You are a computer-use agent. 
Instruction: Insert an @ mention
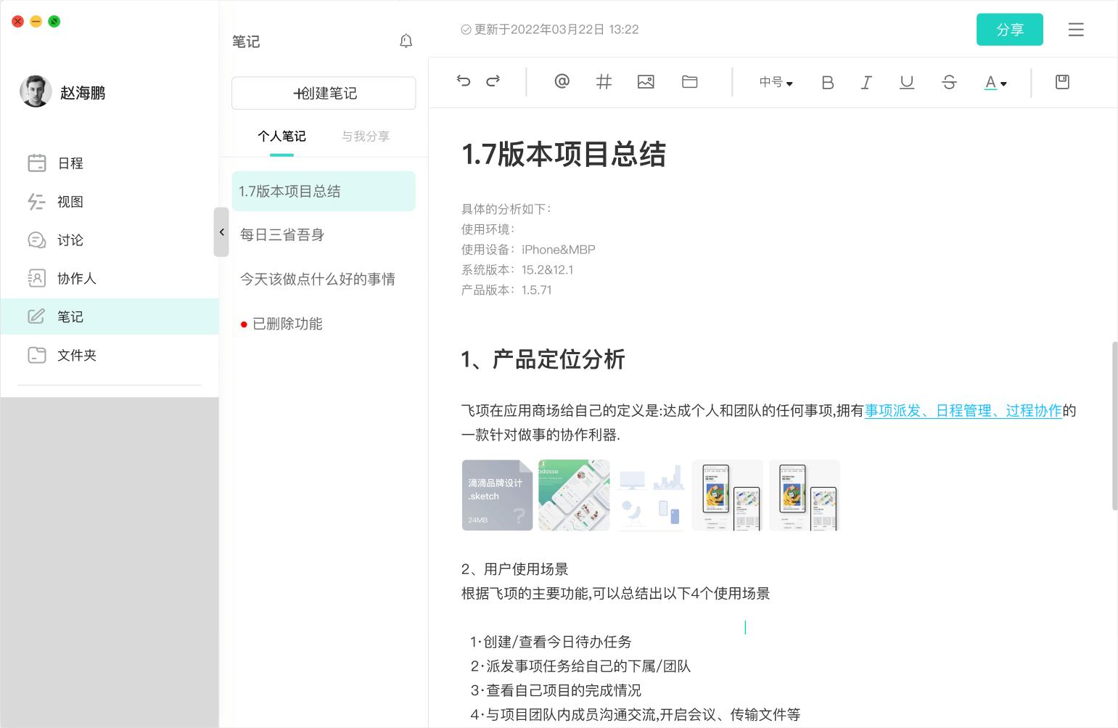click(562, 81)
